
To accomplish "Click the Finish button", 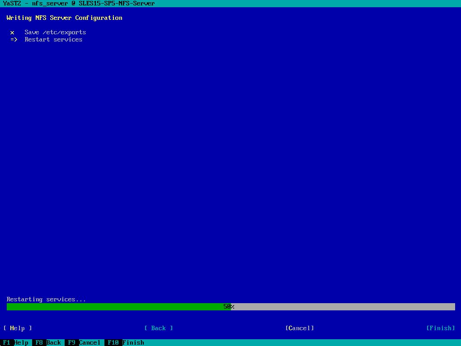I will (x=440, y=328).
